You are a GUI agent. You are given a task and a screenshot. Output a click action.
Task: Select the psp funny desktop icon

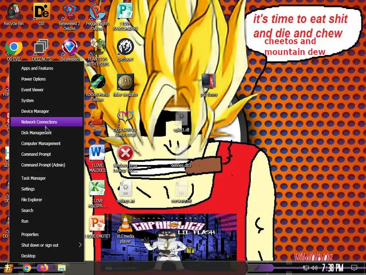tap(209, 85)
